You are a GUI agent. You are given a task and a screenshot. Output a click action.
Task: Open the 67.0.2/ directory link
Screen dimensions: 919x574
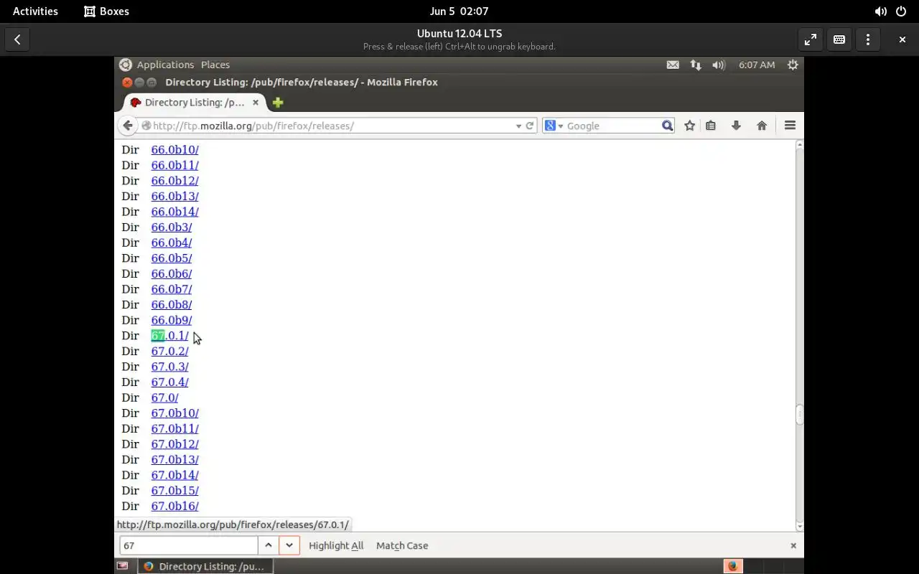[170, 352]
